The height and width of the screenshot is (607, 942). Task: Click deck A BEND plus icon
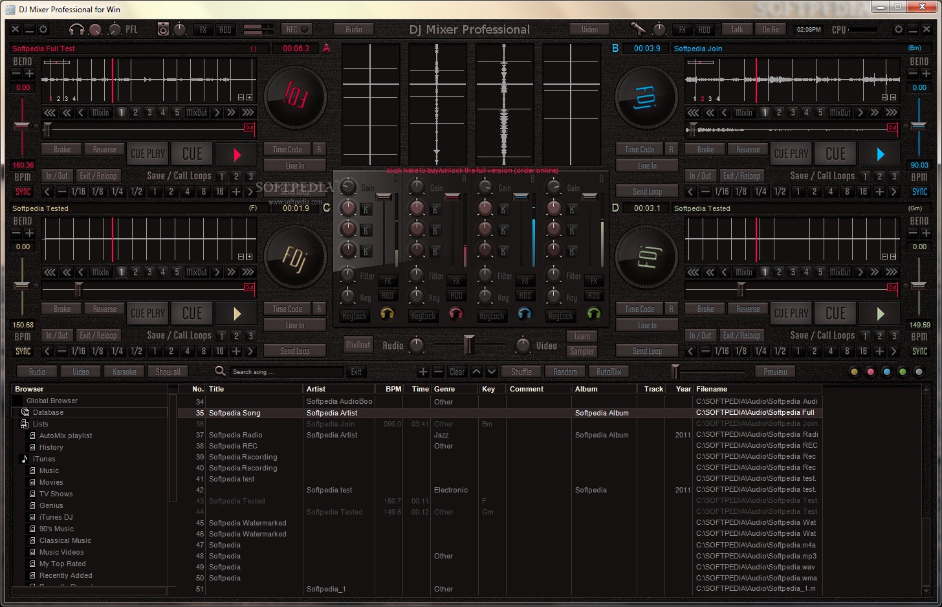[x=29, y=74]
